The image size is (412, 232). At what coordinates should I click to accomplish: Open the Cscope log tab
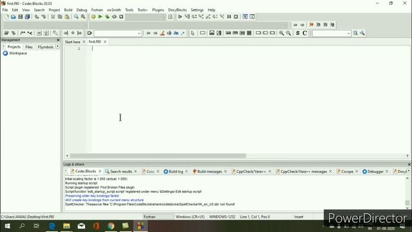point(347,171)
